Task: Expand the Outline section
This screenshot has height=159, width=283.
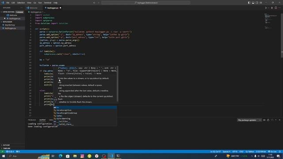Action: tap(6, 145)
